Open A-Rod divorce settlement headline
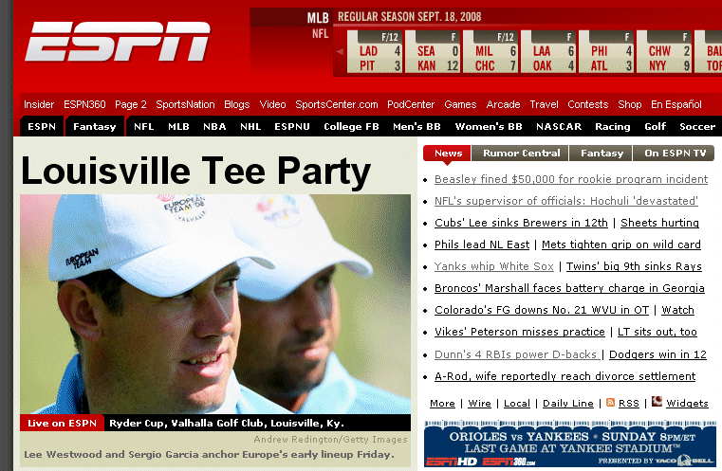722x471 pixels. 565,376
